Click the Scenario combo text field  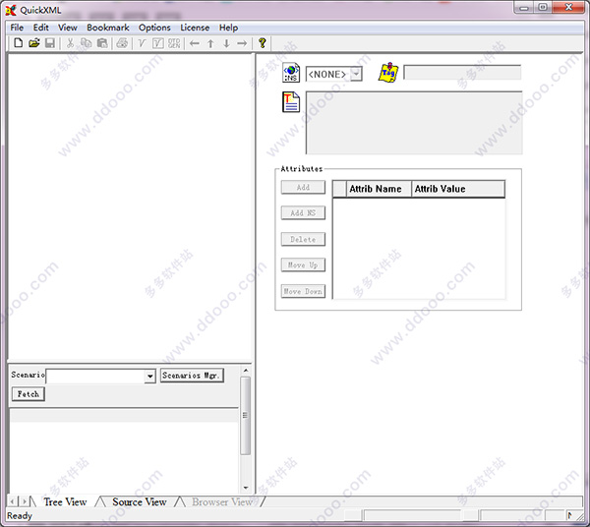[x=95, y=376]
